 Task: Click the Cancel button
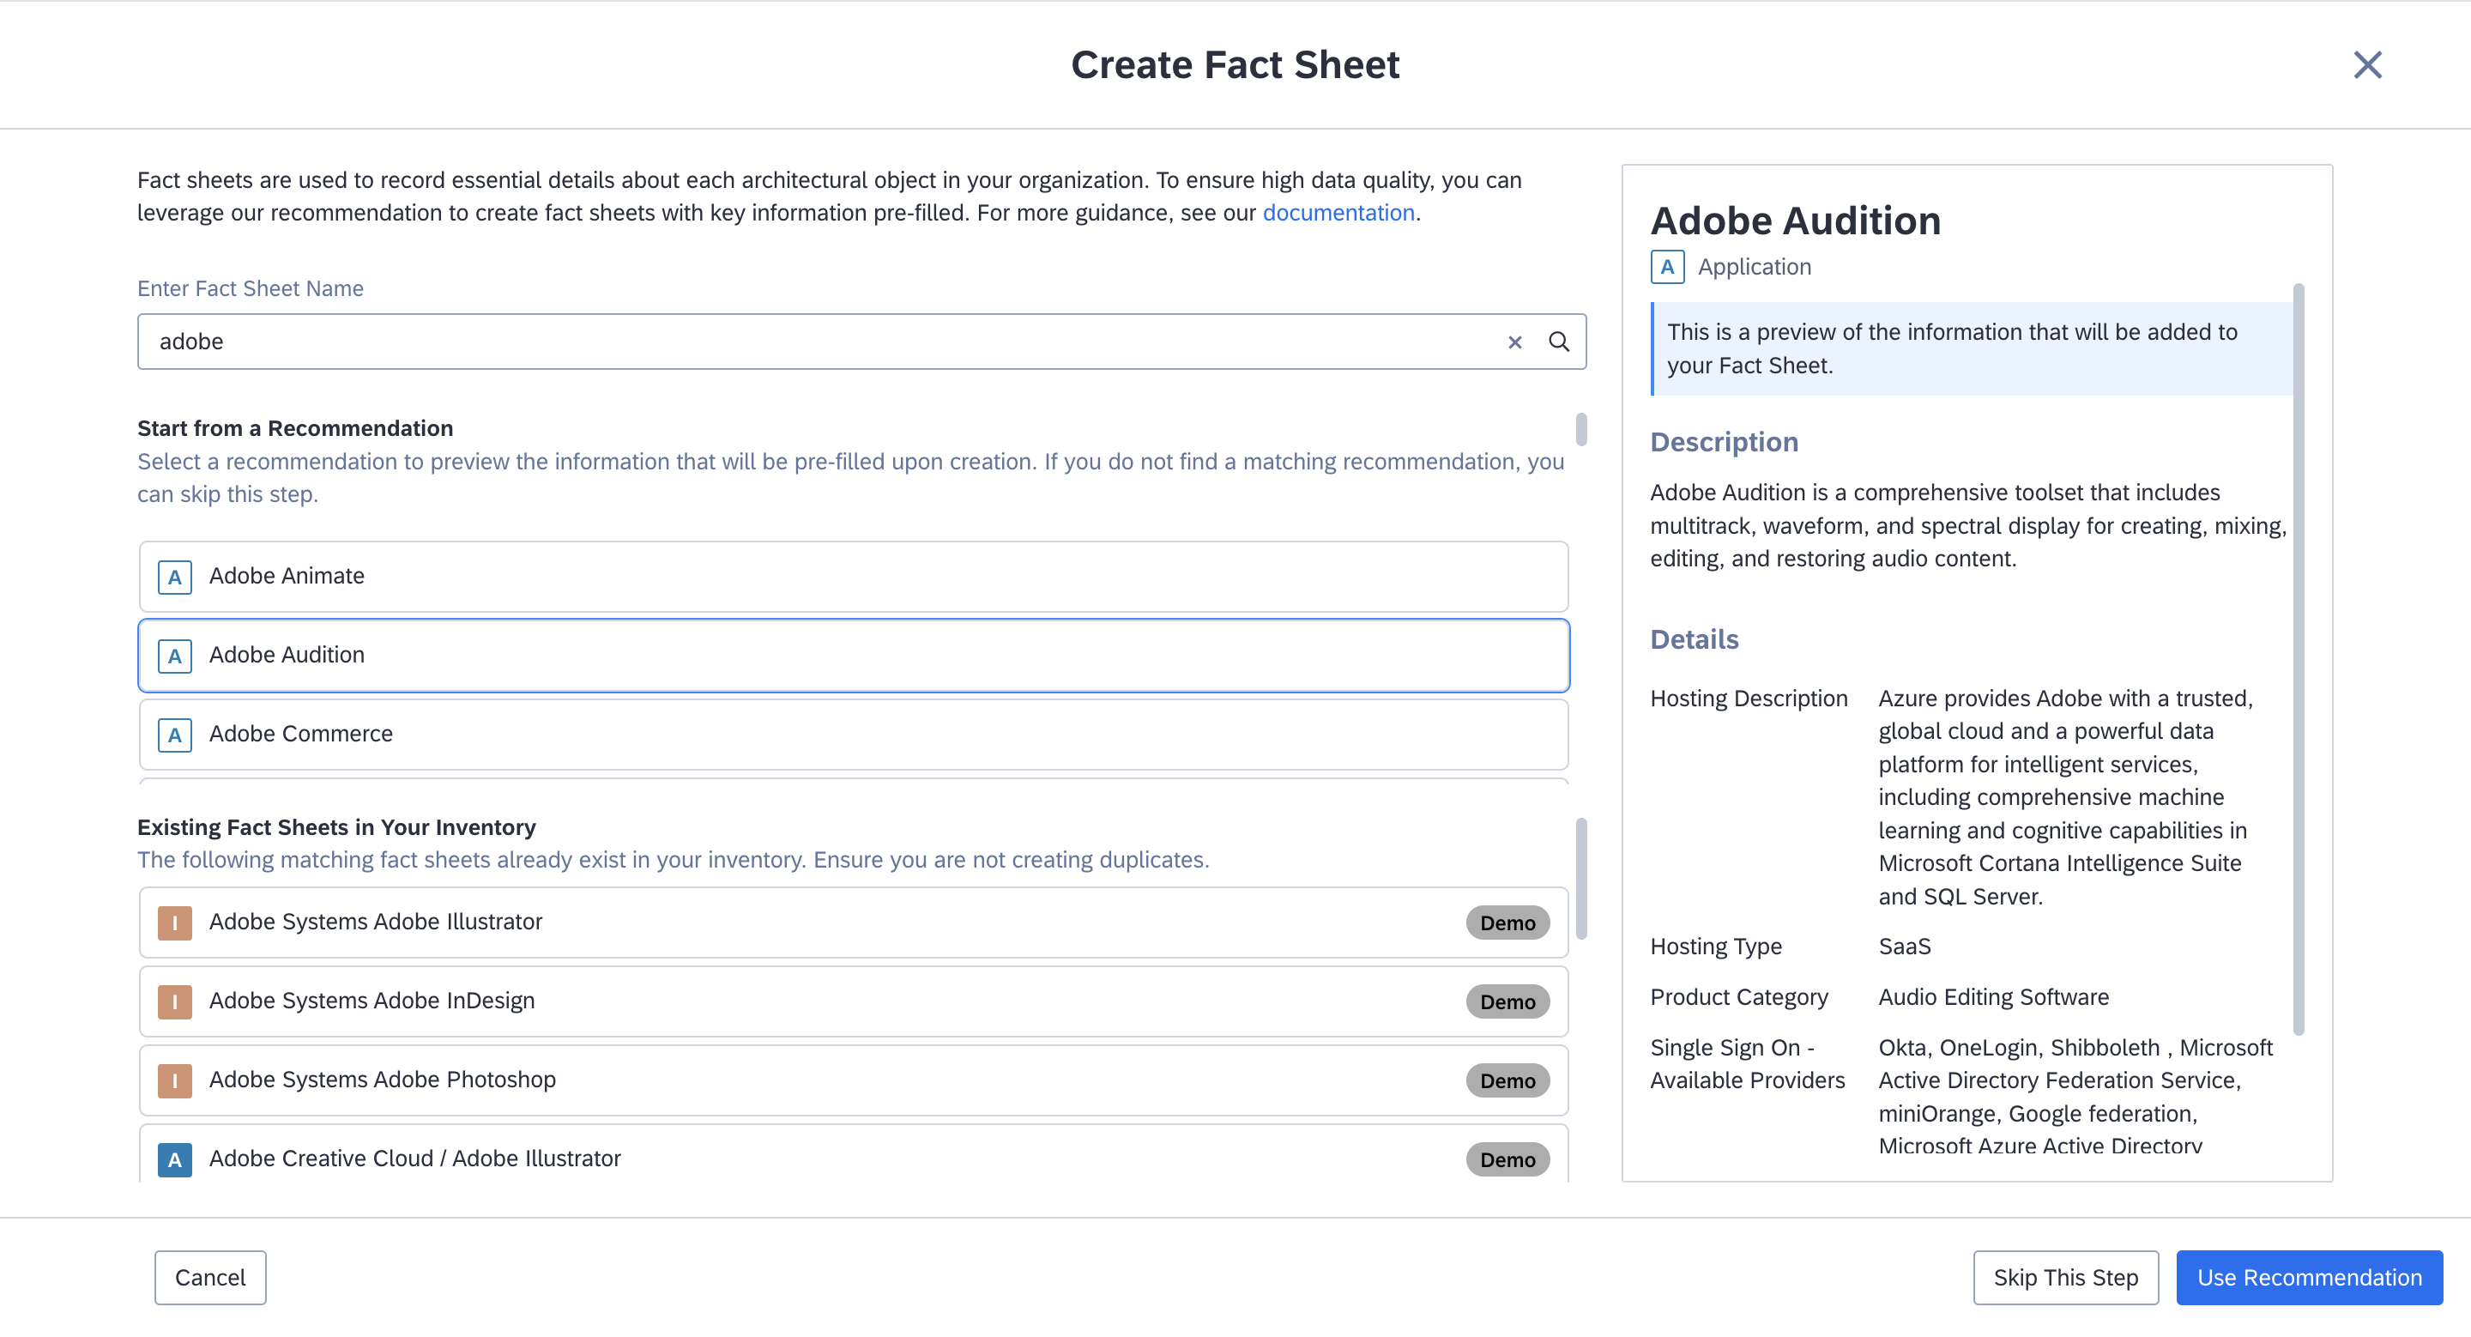point(210,1278)
